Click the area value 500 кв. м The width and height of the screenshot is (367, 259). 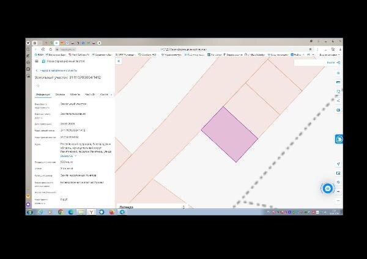pyautogui.click(x=67, y=162)
